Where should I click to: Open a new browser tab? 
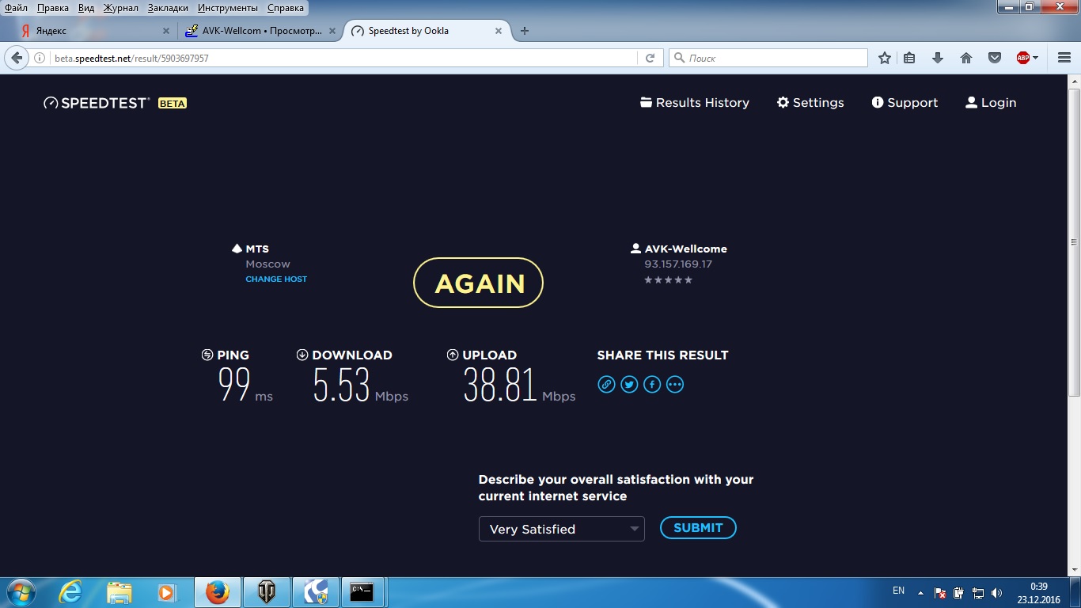pos(524,31)
